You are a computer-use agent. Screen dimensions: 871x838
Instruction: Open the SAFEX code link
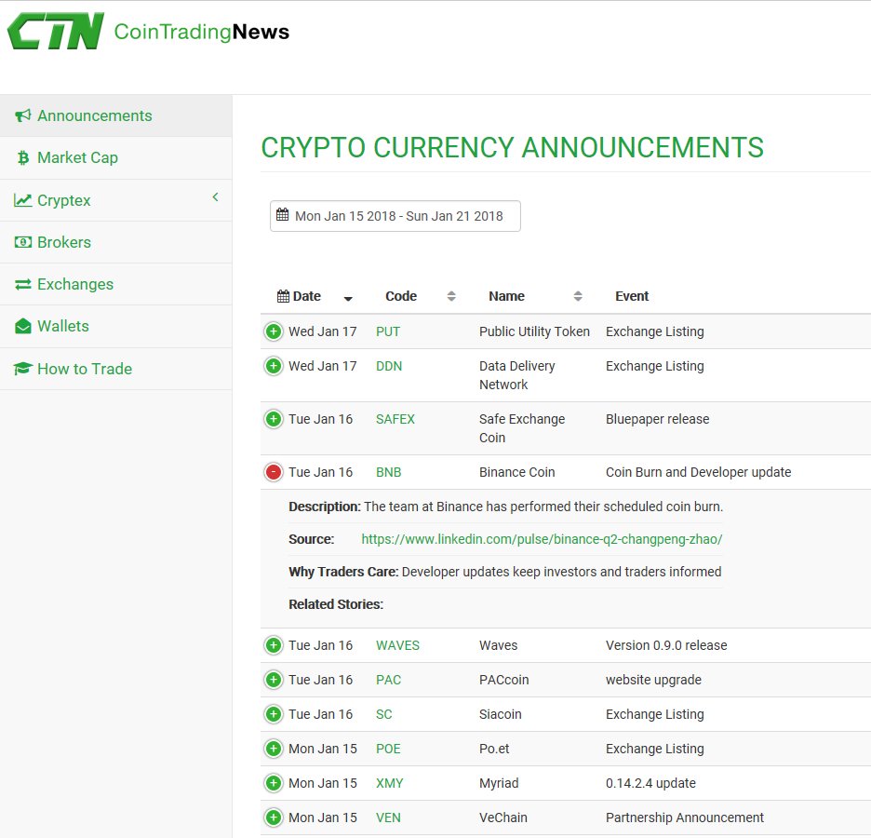pyautogui.click(x=395, y=419)
